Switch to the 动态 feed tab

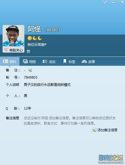[49, 61]
